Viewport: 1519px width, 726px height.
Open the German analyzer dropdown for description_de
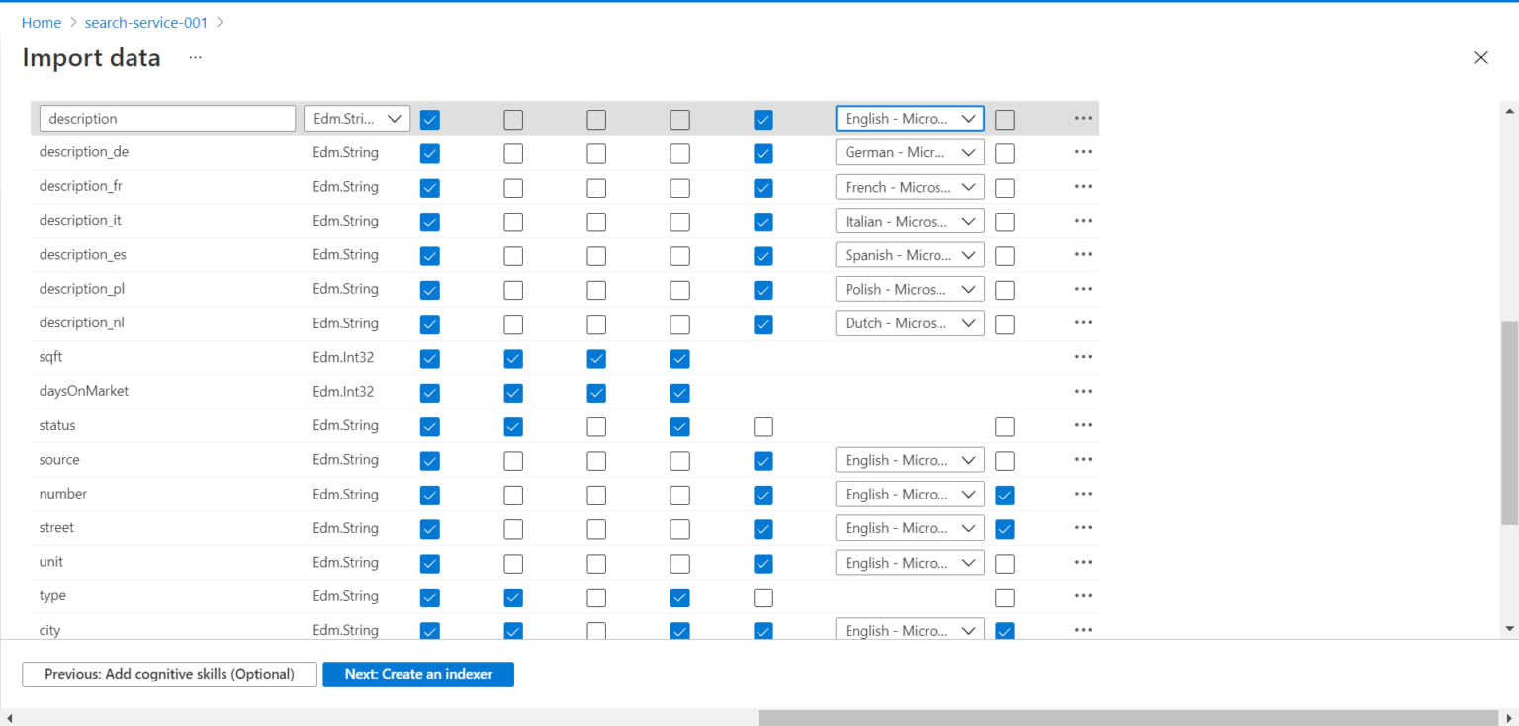coord(909,151)
